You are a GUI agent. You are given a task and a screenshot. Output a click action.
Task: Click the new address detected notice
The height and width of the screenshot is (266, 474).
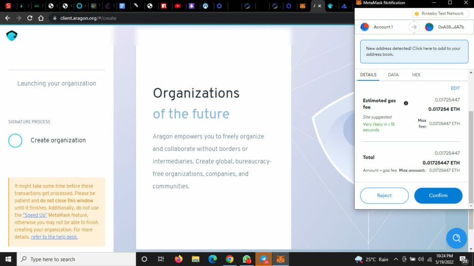click(414, 51)
